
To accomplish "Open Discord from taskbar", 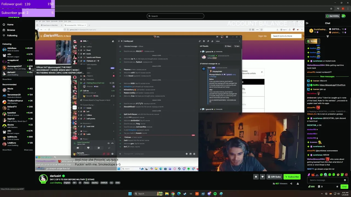I will [x=209, y=194].
